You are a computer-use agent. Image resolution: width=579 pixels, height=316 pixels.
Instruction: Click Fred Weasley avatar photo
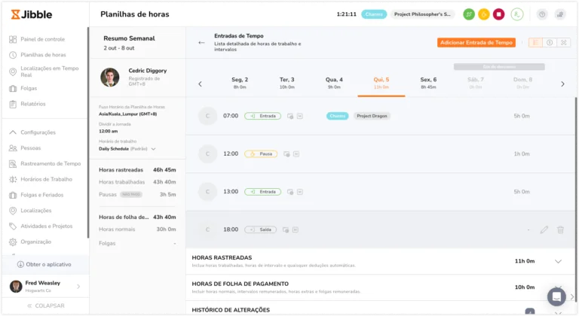pos(16,286)
